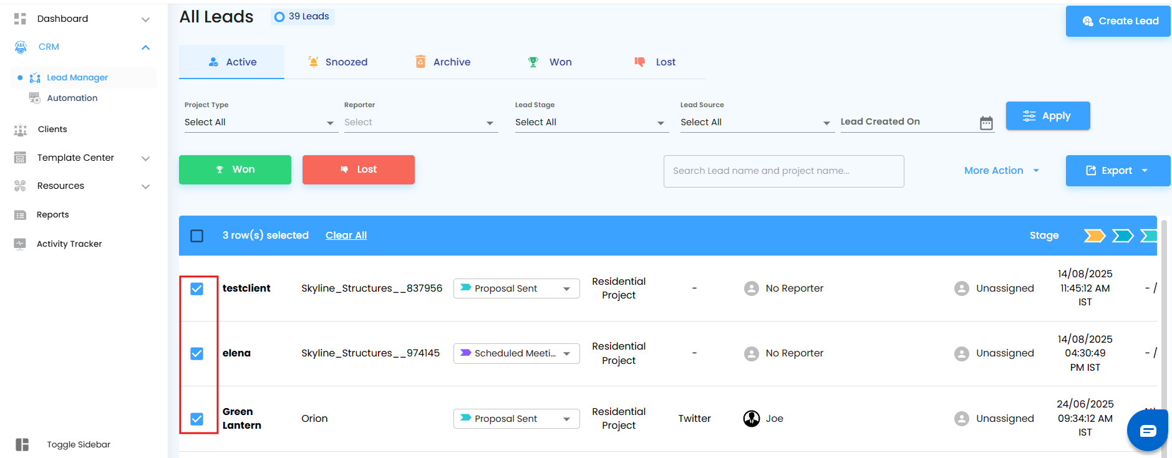
Task: Toggle the select-all rows checkbox
Action: 197,236
